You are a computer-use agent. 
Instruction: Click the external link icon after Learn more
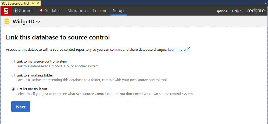point(189,49)
